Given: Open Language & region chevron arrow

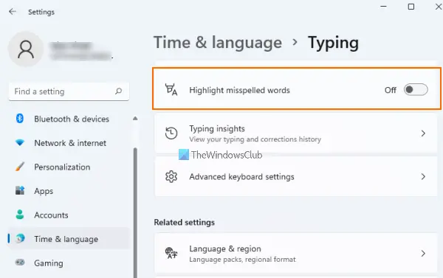Looking at the screenshot, I should click(423, 254).
